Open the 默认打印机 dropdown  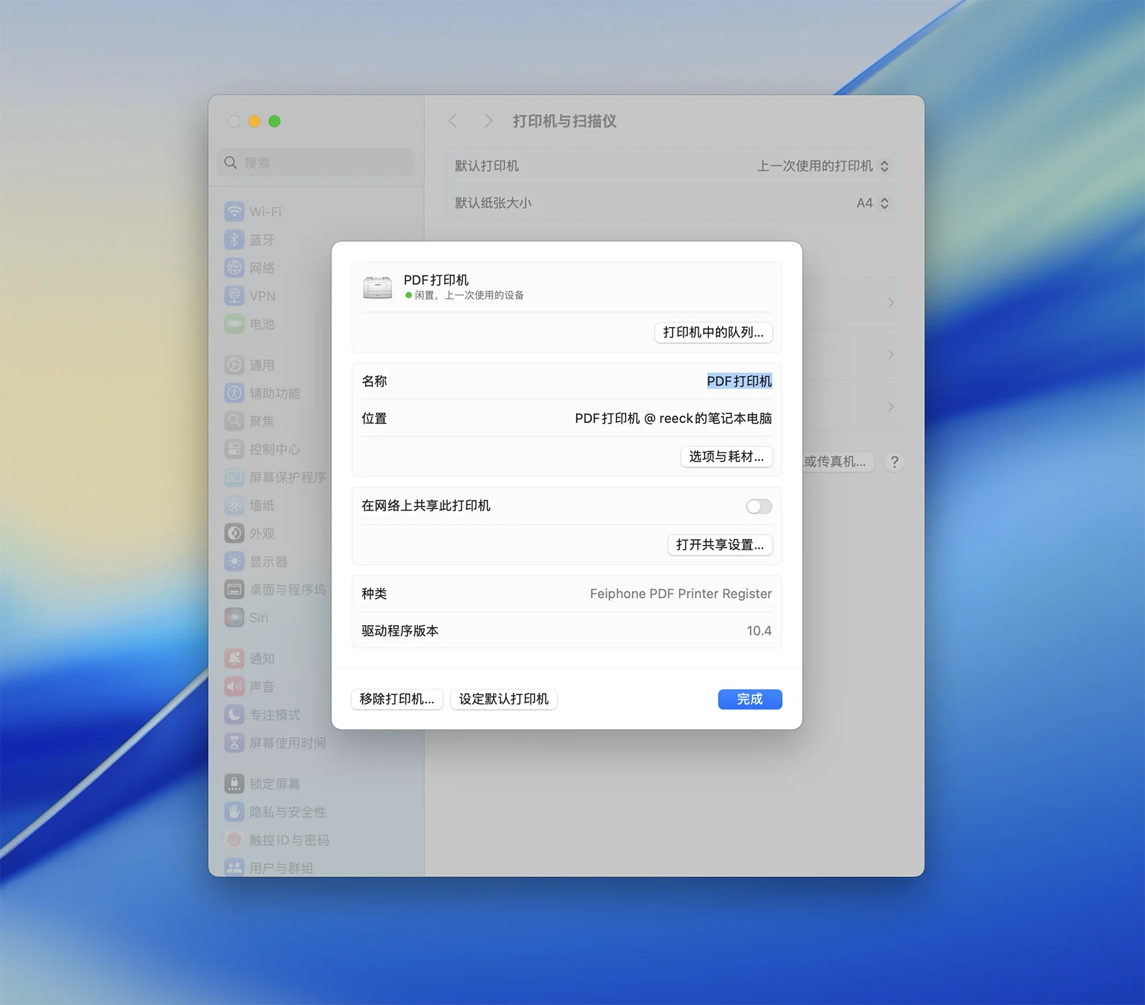[822, 166]
